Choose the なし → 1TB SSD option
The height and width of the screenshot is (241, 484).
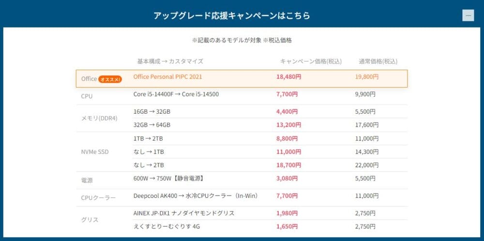[x=149, y=151]
